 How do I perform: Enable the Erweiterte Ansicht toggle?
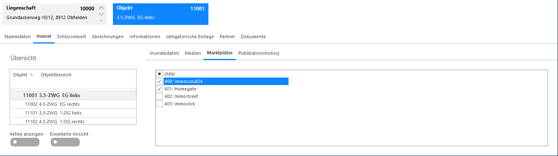65,142
